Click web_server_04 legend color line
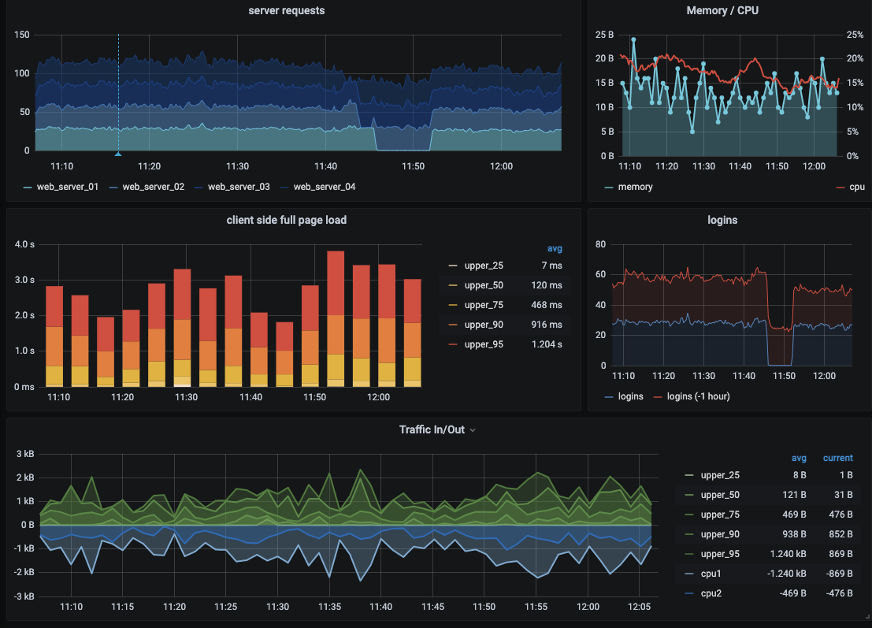This screenshot has height=628, width=872. [284, 188]
